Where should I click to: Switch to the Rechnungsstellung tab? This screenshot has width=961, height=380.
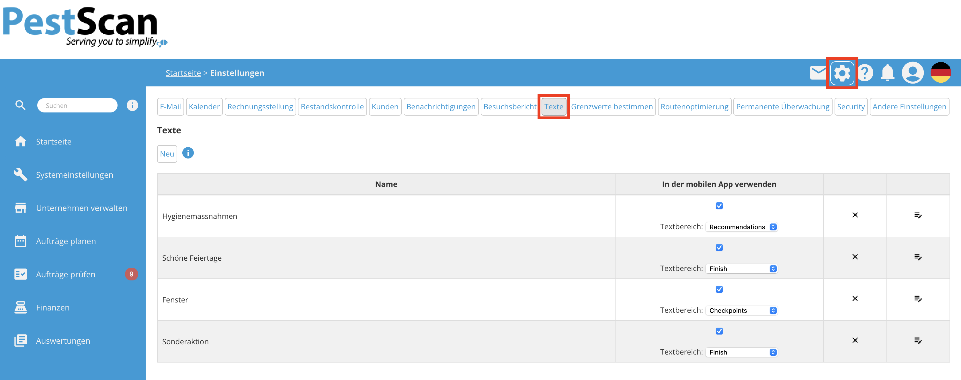click(260, 107)
